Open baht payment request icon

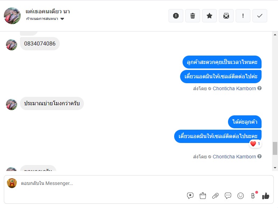tap(253, 196)
